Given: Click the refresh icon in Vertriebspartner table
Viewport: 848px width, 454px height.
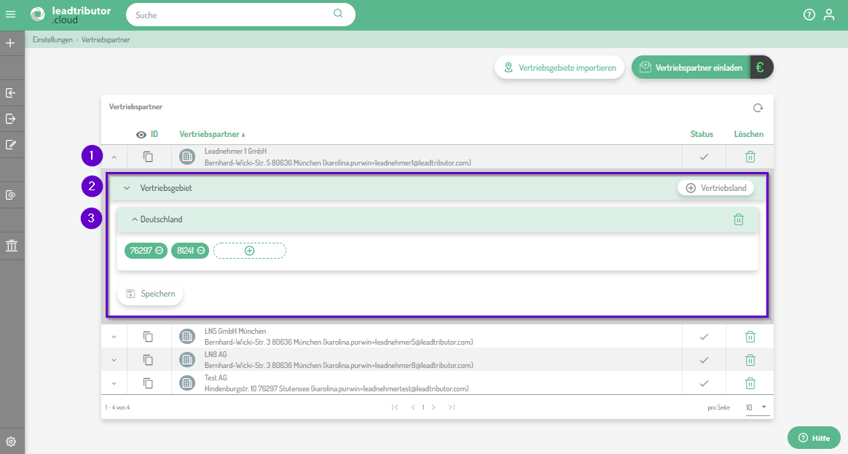Looking at the screenshot, I should point(758,108).
